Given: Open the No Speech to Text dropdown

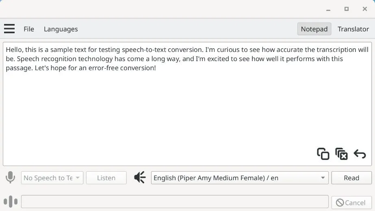Looking at the screenshot, I should (x=52, y=178).
